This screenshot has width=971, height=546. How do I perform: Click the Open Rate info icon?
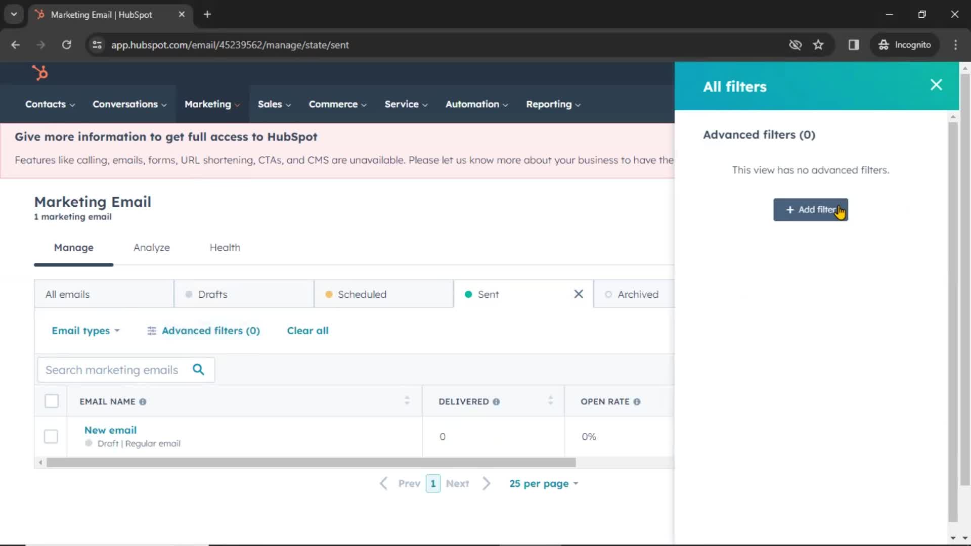637,402
